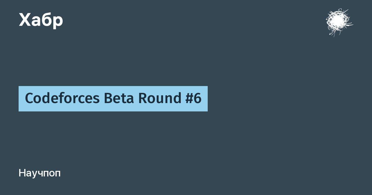Viewport: 372px width, 195px height.
Task: Click the white scribble ball icon
Action: pyautogui.click(x=338, y=22)
